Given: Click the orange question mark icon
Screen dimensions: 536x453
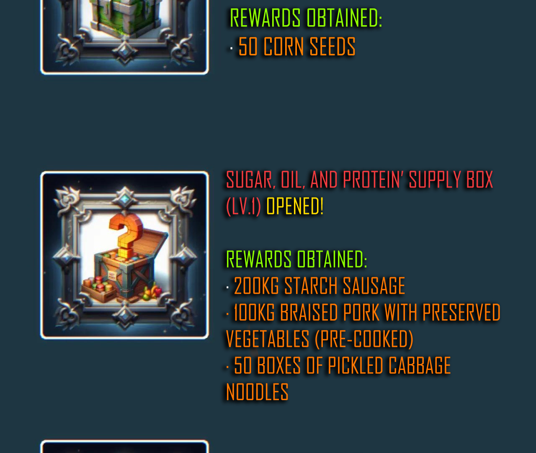Looking at the screenshot, I should point(126,235).
